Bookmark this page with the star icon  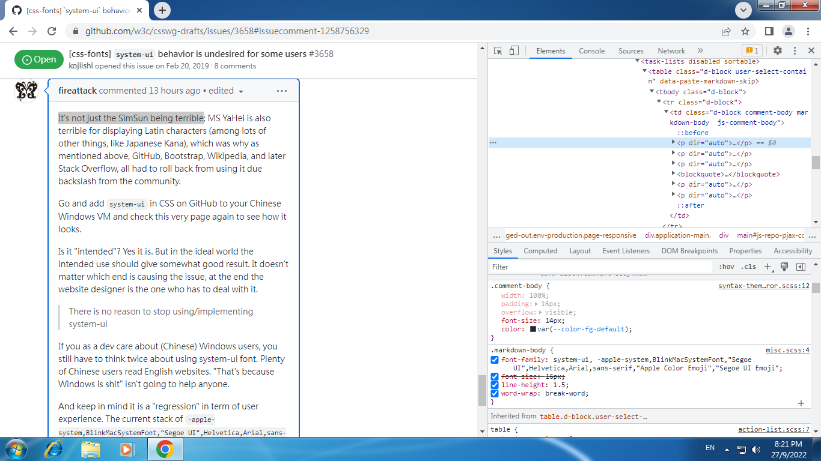click(745, 31)
